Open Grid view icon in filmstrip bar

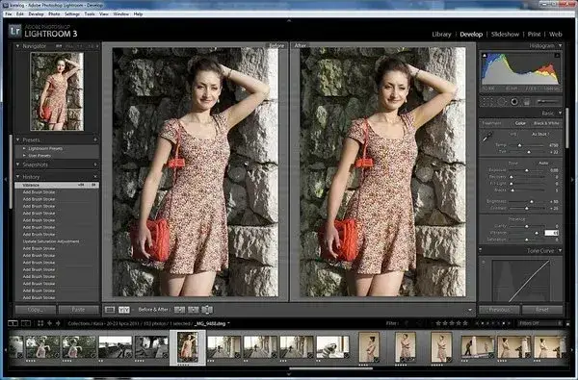(x=40, y=323)
